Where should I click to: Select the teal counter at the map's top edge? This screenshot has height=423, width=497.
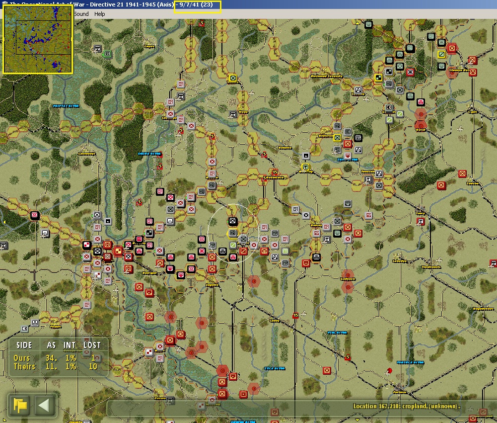pyautogui.click(x=368, y=24)
